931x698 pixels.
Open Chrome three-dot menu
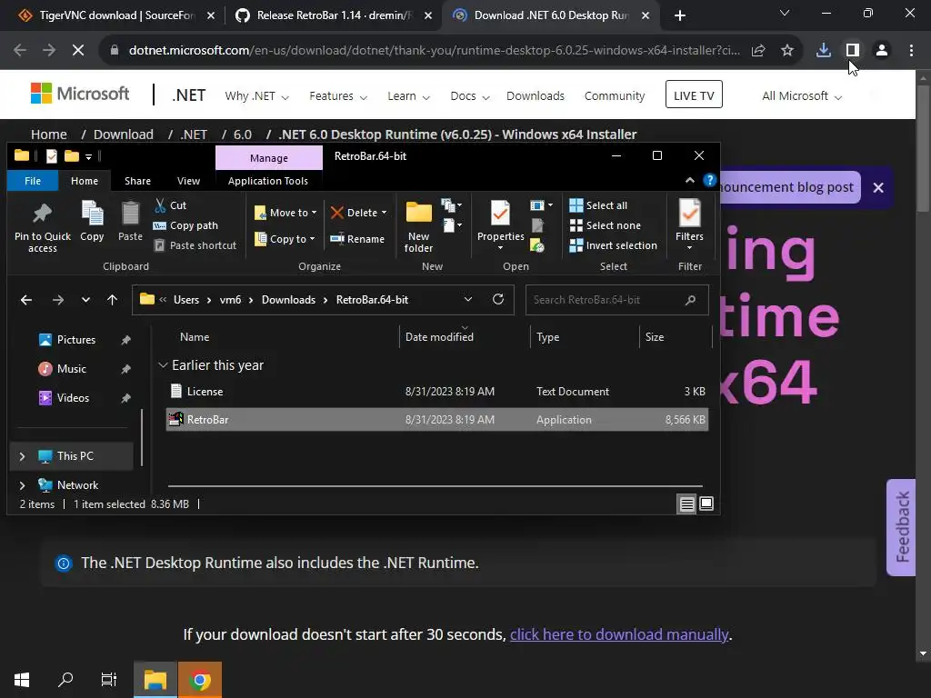[x=911, y=51]
